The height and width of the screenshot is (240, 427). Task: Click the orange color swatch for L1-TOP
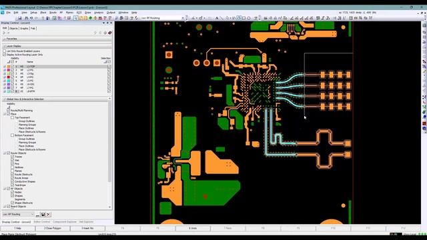tap(9, 67)
